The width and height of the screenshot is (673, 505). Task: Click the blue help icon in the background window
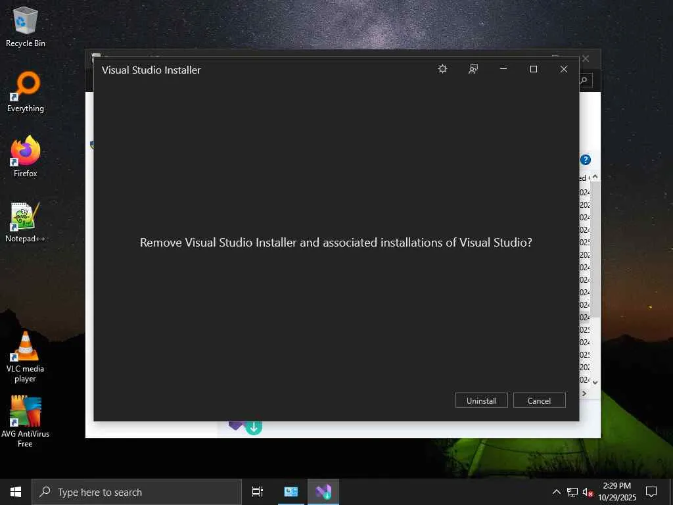[586, 160]
